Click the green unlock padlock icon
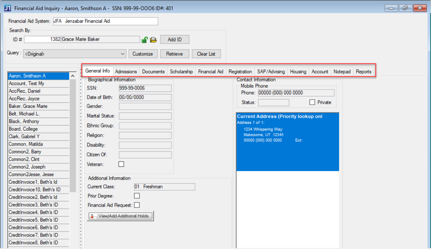Image resolution: width=431 pixels, height=249 pixels. click(x=145, y=40)
